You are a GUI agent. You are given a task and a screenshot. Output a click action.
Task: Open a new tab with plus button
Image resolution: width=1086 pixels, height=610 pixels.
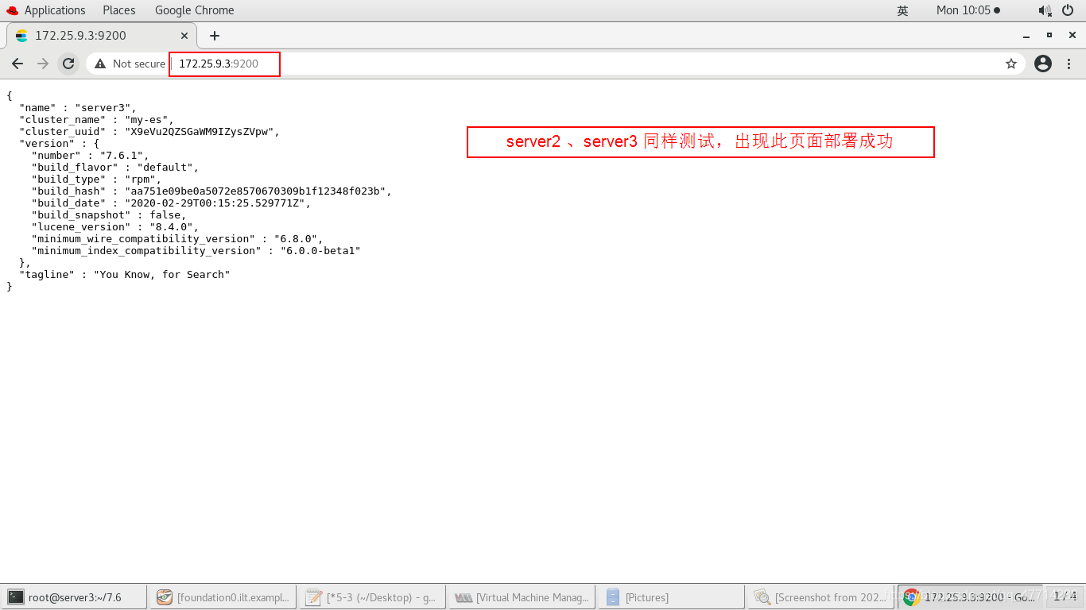[x=215, y=36]
